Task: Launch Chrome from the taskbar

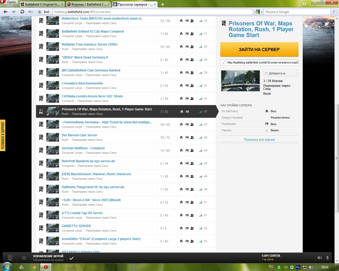Action: pos(34,267)
